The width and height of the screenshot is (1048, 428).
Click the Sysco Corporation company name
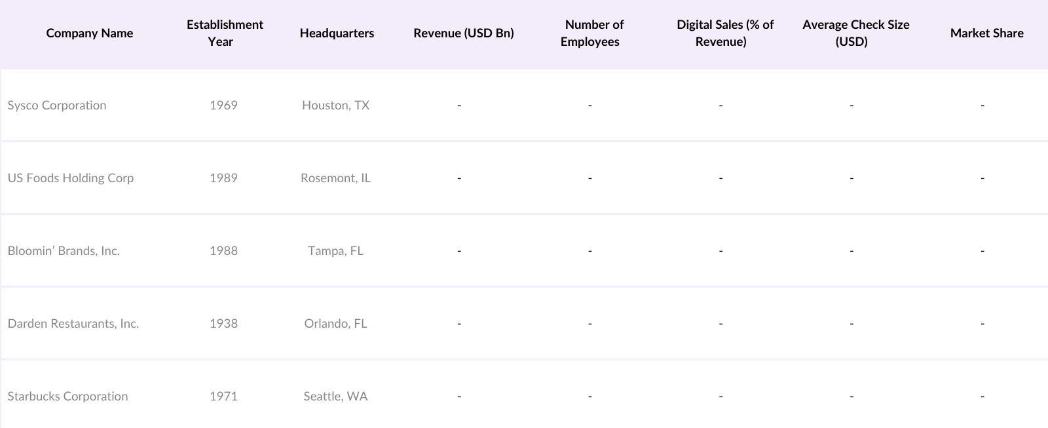(57, 106)
